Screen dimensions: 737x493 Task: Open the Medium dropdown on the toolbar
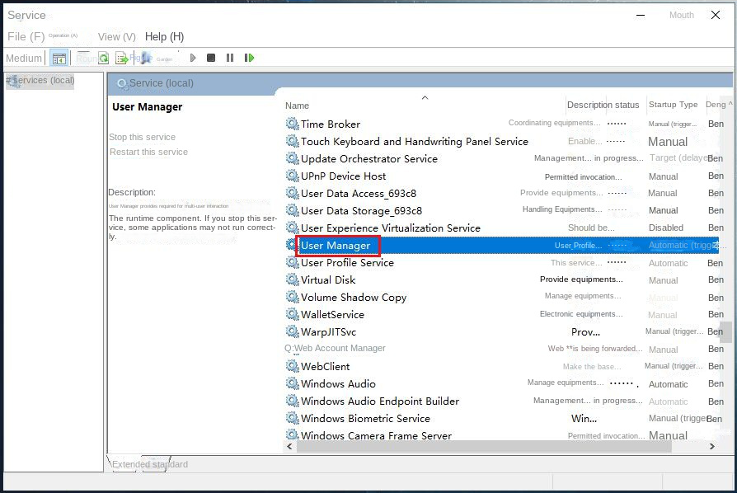click(x=24, y=58)
